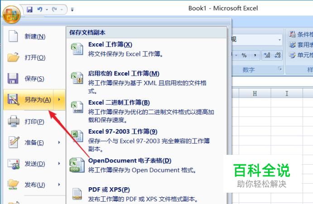This screenshot has height=204, width=313.
Task: Click the 另存为 save-as icon
Action: pos(13,99)
